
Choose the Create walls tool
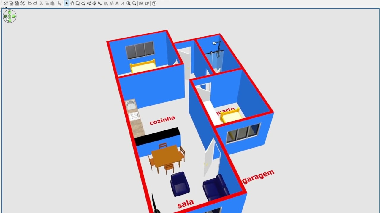pyautogui.click(x=78, y=4)
